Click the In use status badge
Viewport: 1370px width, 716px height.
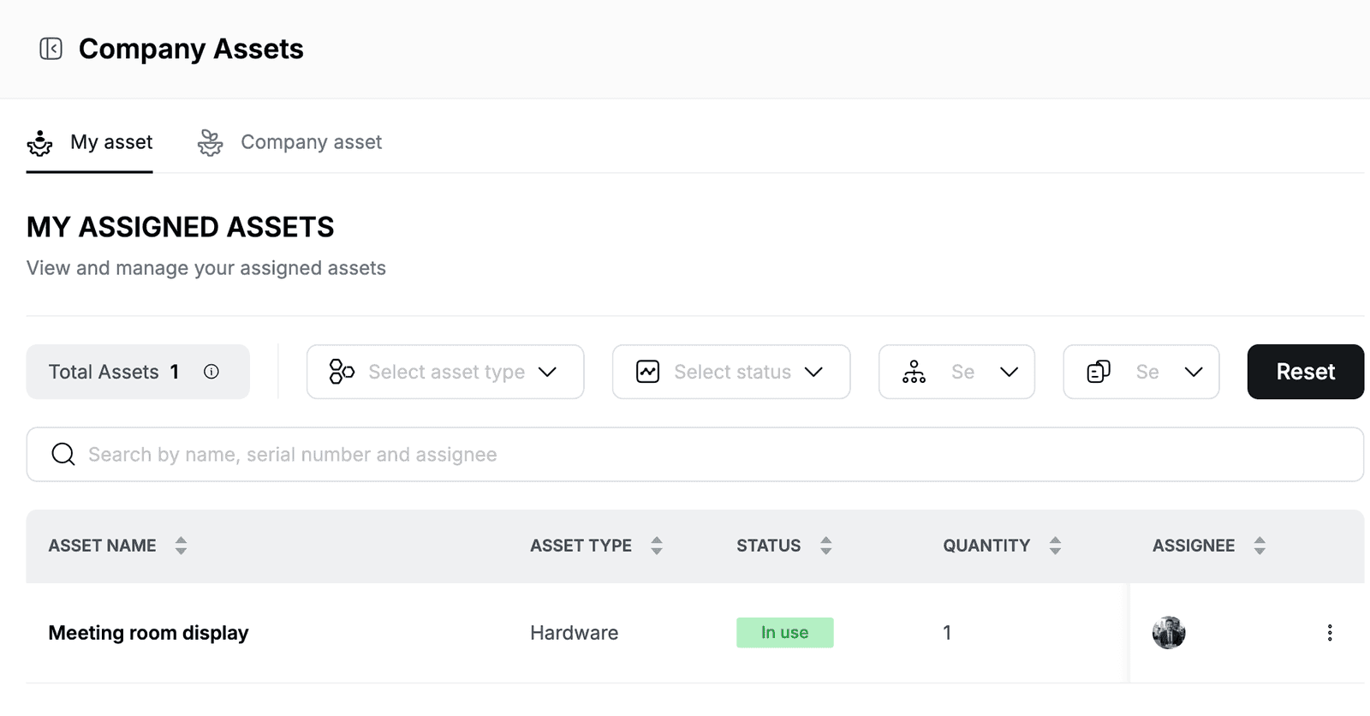click(x=785, y=633)
